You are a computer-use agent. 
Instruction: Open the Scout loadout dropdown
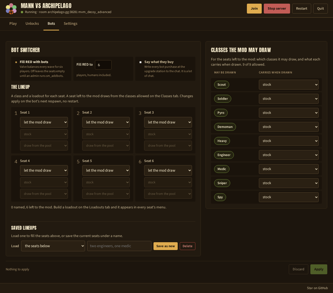pos(289,85)
